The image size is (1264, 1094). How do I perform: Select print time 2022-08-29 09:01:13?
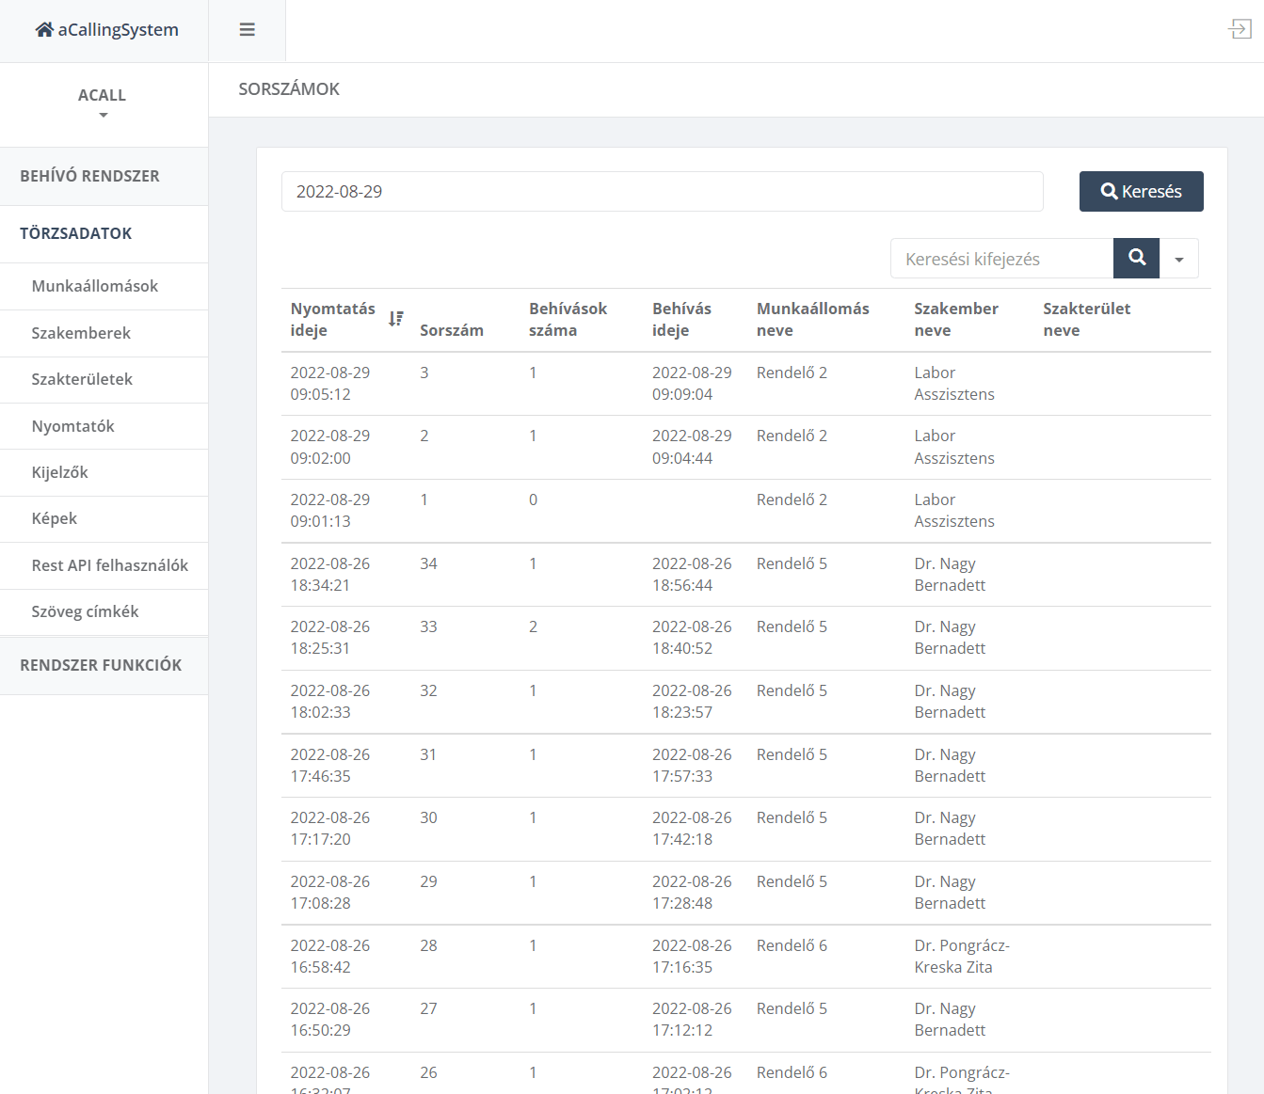(330, 510)
